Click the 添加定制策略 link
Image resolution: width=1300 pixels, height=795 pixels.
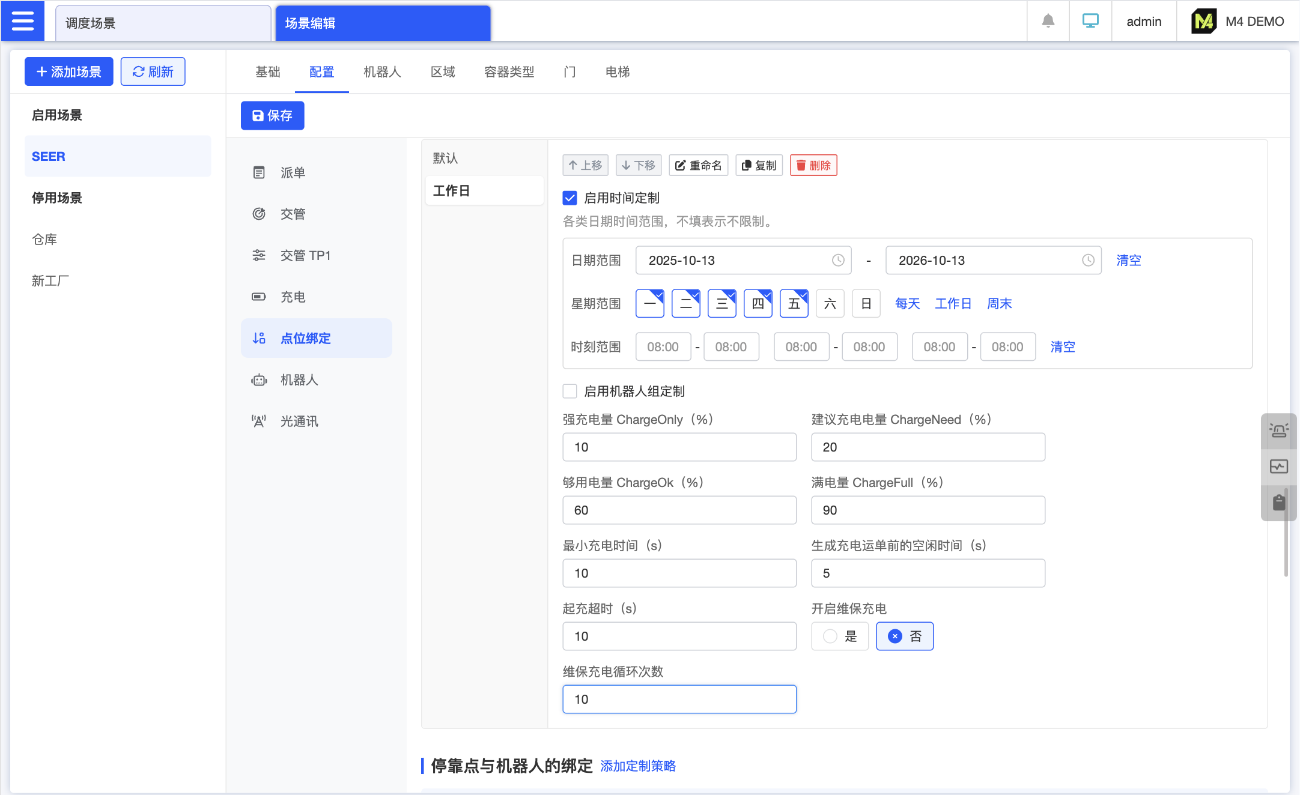(x=638, y=766)
